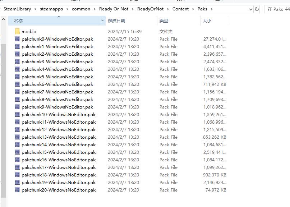Navigate to steamapps in the breadcrumb

pos(51,9)
